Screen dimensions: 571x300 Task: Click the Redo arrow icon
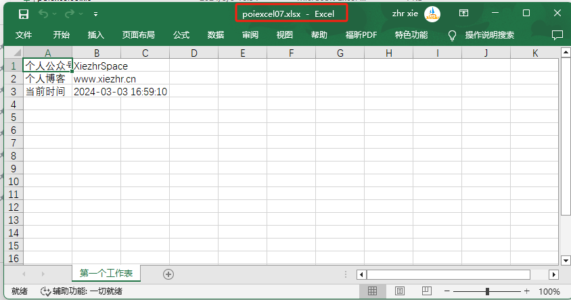coord(69,14)
